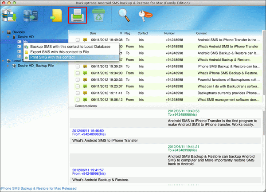The height and width of the screenshot is (192, 266).
Task: Click the Backup SMS to database toolbar icon
Action: coord(9,15)
